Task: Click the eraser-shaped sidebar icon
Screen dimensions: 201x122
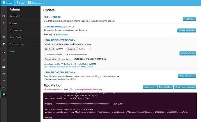Action: tap(3, 44)
